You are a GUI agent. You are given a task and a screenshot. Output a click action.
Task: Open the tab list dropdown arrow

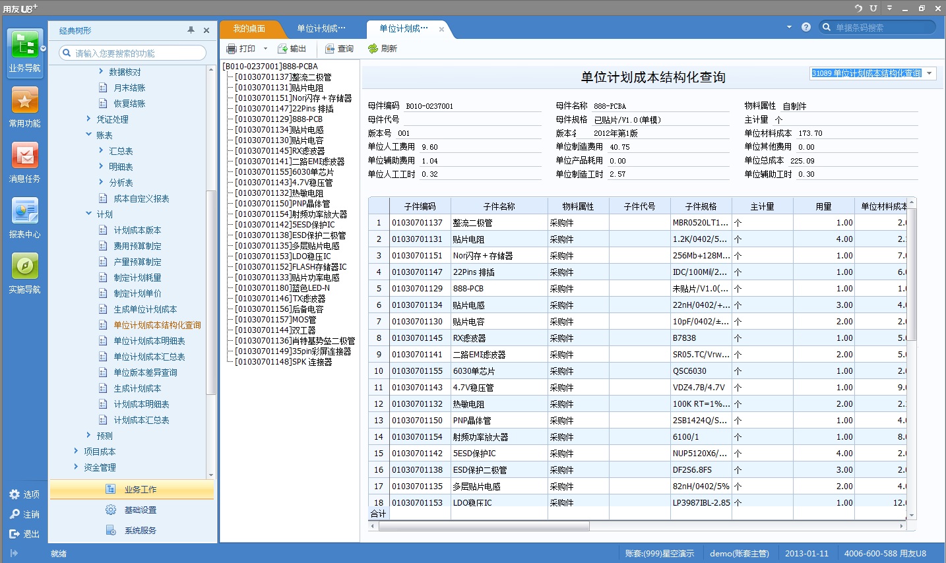pyautogui.click(x=789, y=27)
